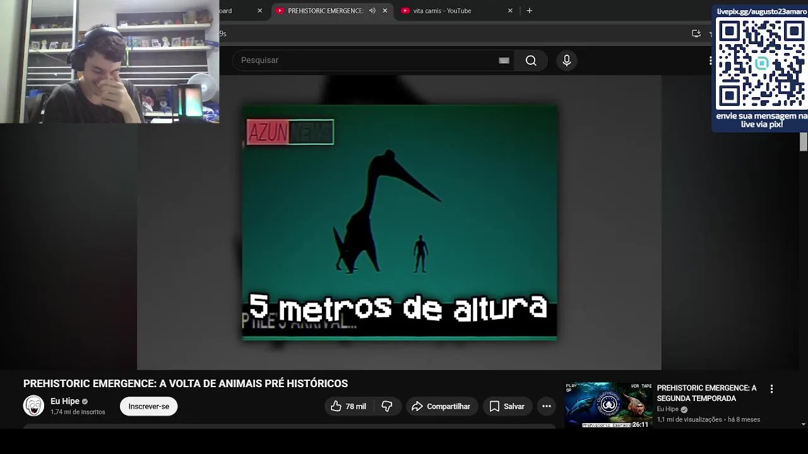Open the Segunda Temporada video thumbnail
Image resolution: width=808 pixels, height=454 pixels.
pyautogui.click(x=609, y=405)
